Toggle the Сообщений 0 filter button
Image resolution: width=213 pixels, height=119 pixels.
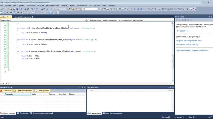coord(42,91)
